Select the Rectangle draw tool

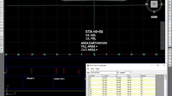[2, 7]
